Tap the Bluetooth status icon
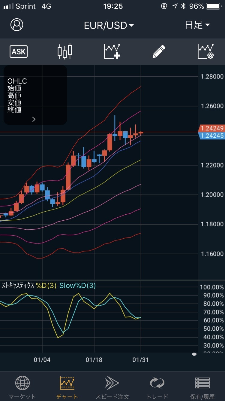 tap(183, 6)
